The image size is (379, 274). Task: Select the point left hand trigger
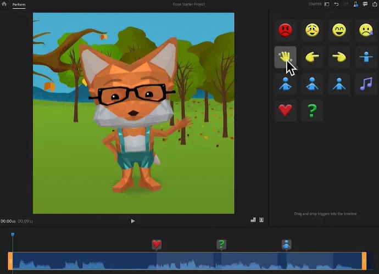313,57
